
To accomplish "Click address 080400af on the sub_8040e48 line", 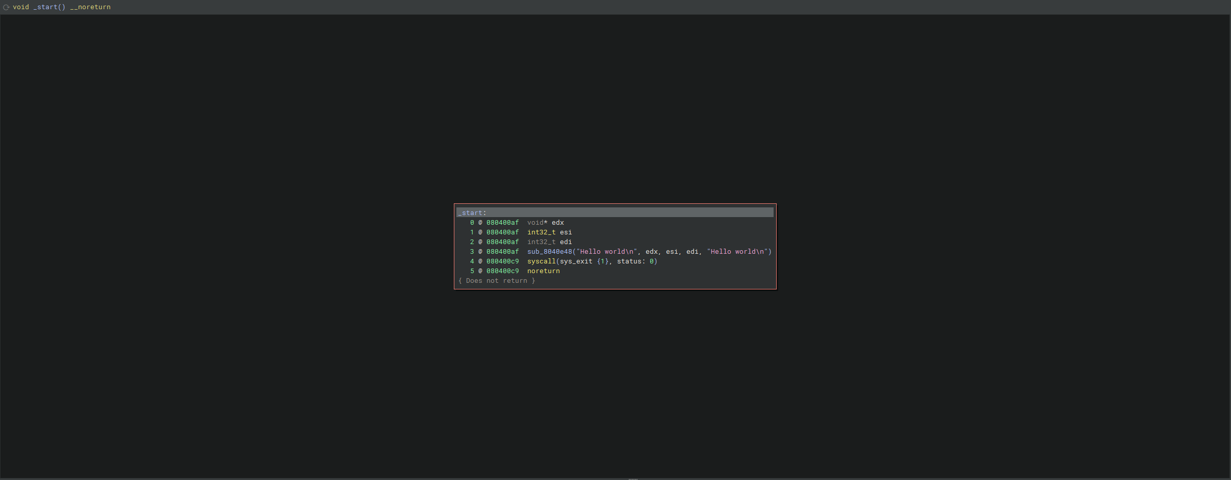I will (x=502, y=252).
